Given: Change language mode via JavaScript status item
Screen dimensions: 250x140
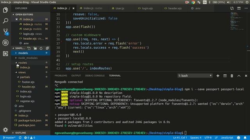Looking at the screenshot, I should tap(227, 138).
